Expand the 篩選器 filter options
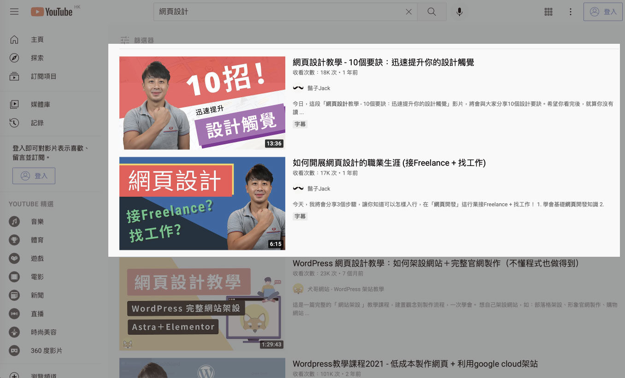The height and width of the screenshot is (378, 625). tap(137, 41)
